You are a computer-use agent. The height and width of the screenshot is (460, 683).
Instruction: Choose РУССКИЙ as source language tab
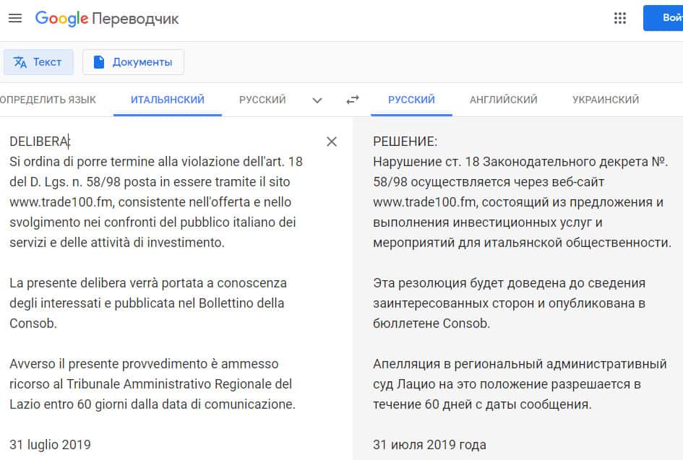point(262,100)
